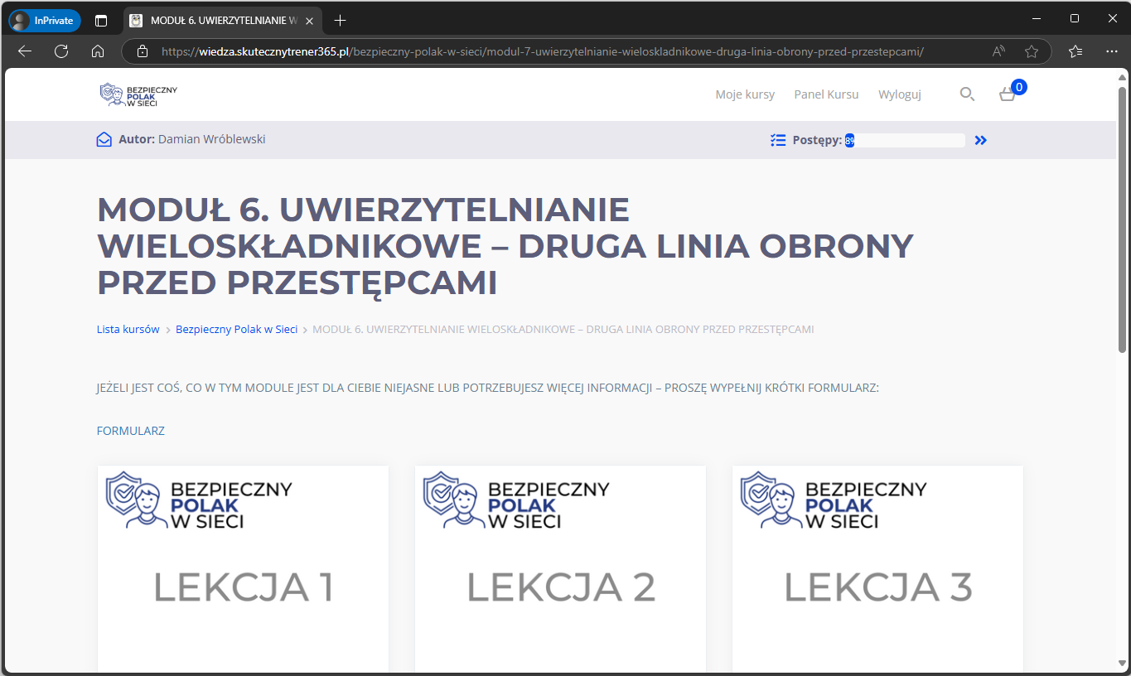Click the author envelope icon
Viewport: 1131px width, 676px height.
coord(104,140)
